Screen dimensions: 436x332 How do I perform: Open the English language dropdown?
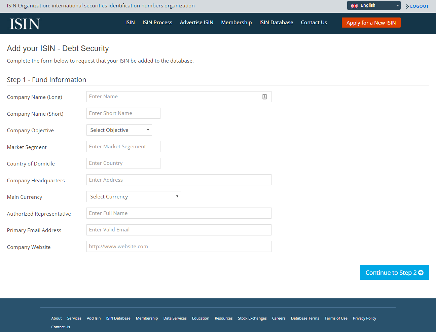(x=374, y=5)
